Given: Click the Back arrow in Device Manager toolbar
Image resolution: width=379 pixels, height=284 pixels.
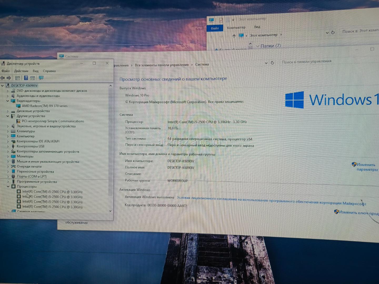Looking at the screenshot, I should click(x=3, y=78).
